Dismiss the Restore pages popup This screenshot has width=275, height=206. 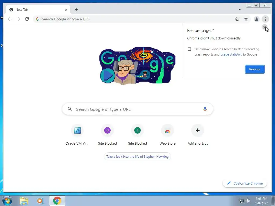(264, 27)
